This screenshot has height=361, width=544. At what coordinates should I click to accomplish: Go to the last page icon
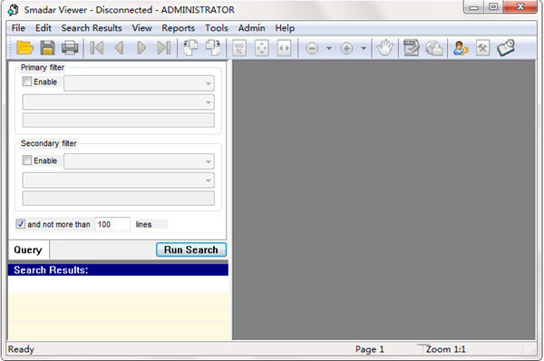[164, 48]
